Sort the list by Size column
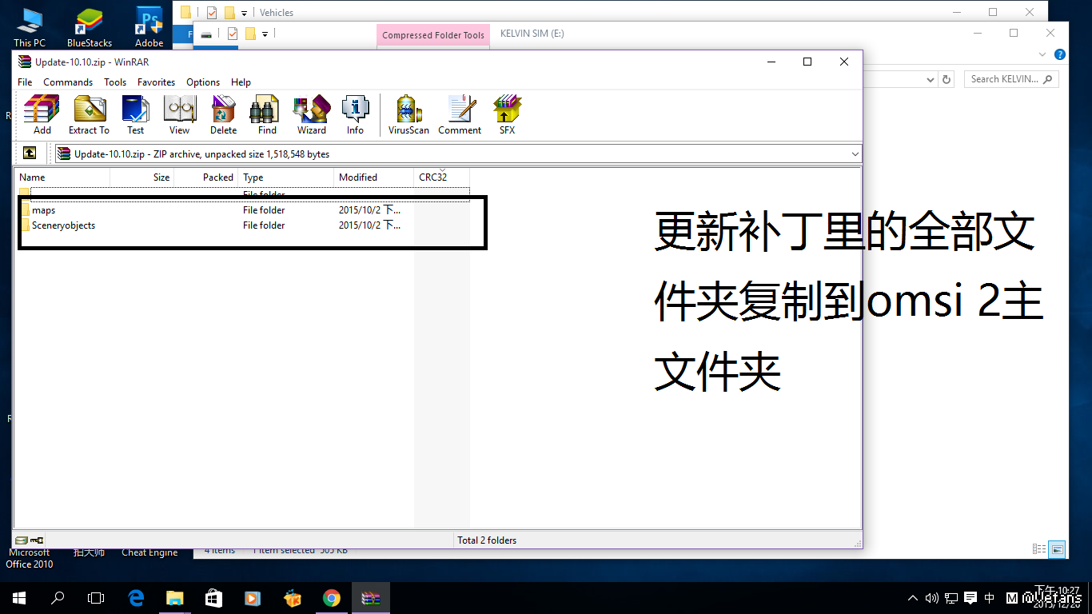1092x614 pixels. [x=142, y=177]
